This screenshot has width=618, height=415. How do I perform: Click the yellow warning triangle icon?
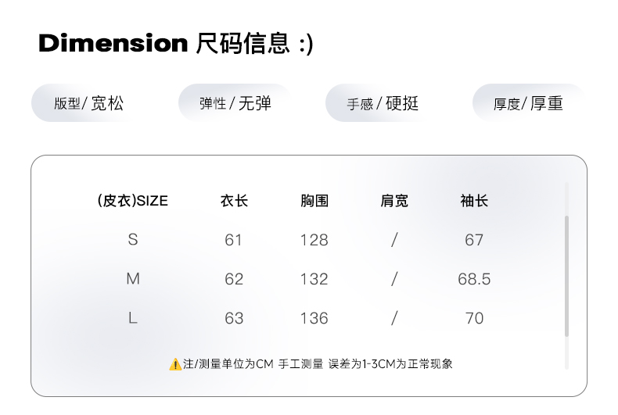click(x=175, y=364)
